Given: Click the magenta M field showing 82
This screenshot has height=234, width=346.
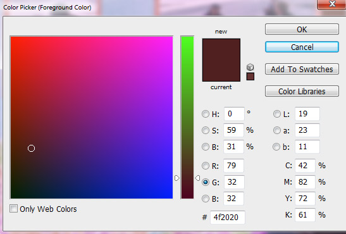Looking at the screenshot, I should point(305,182).
